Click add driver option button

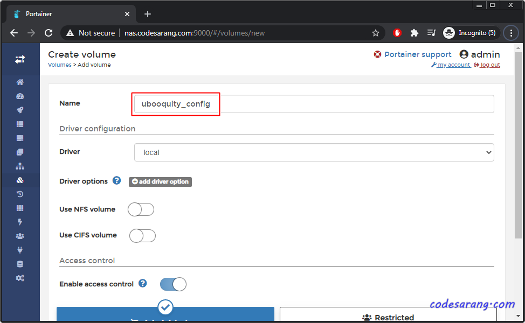[161, 181]
